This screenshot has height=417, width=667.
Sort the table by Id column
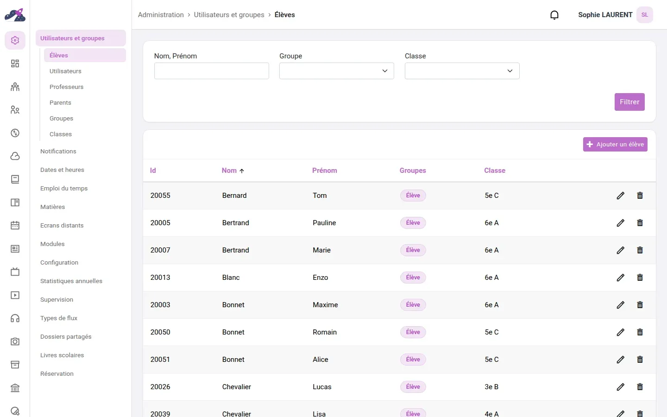[x=153, y=171]
